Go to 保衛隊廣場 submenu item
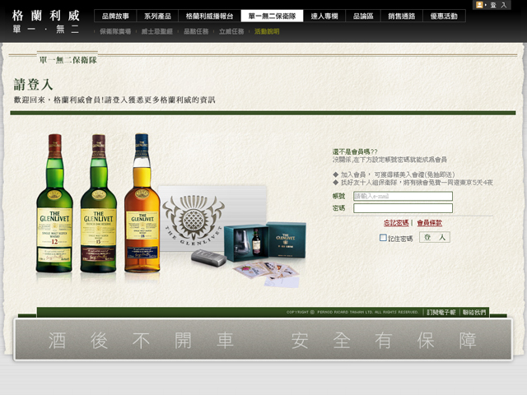 click(115, 31)
